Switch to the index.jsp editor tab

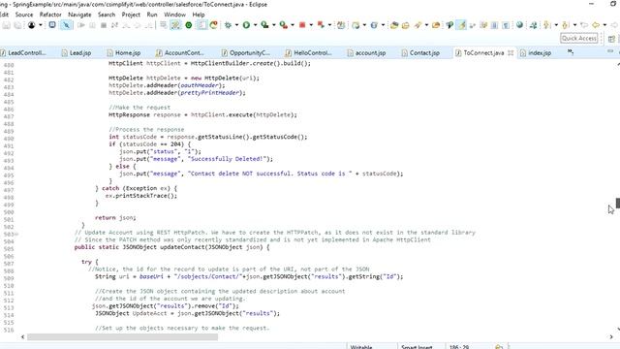(x=536, y=52)
